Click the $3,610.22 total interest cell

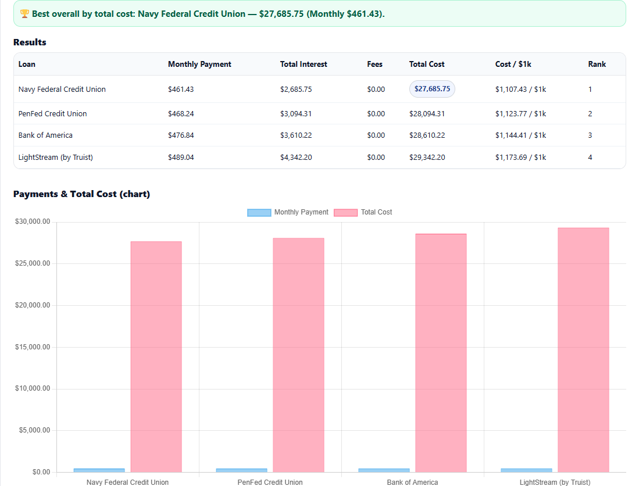(x=296, y=135)
